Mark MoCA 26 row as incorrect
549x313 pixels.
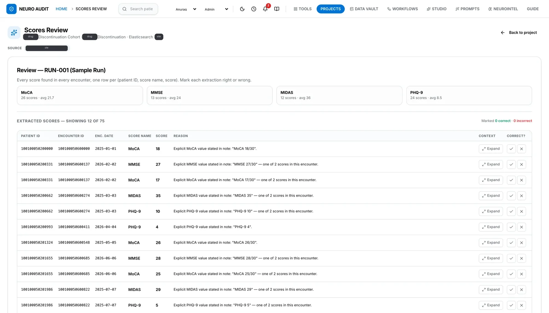522,243
